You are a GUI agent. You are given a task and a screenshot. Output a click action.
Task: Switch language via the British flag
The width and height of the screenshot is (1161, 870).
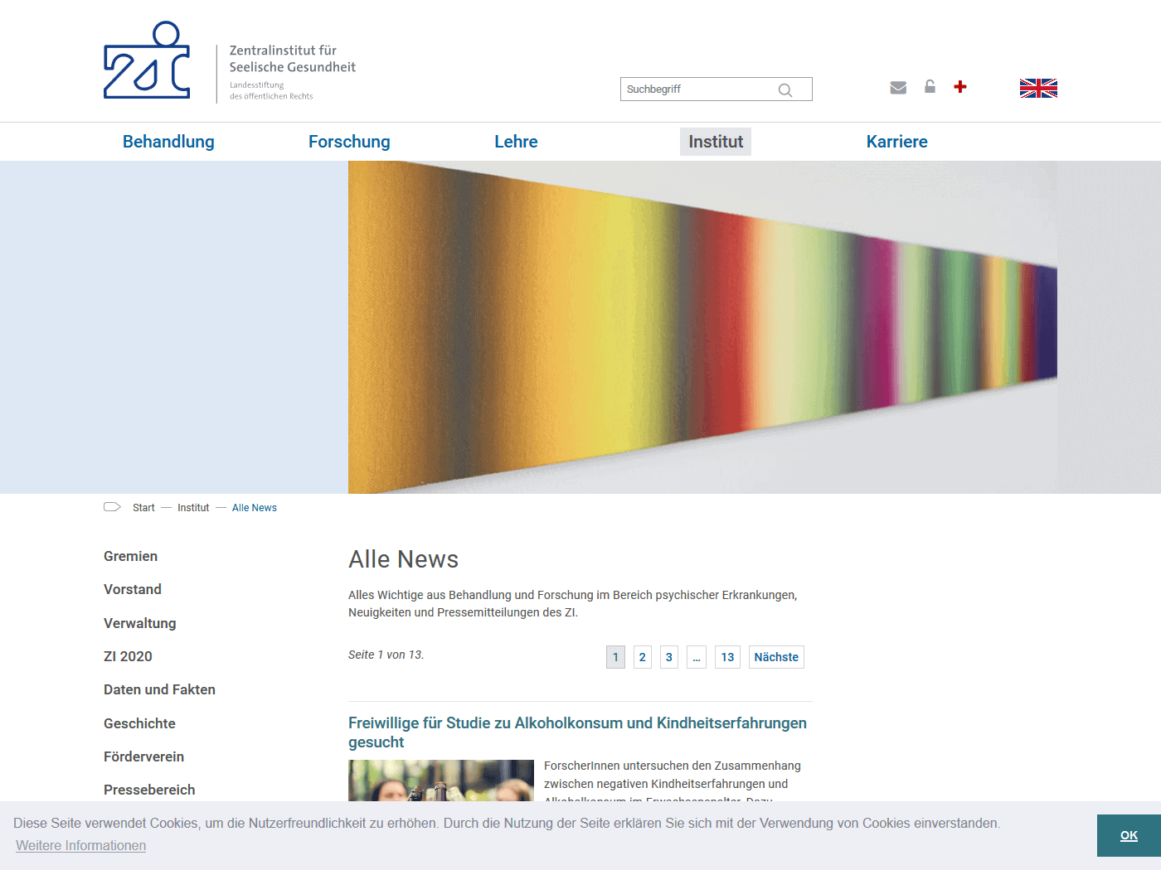[x=1038, y=88]
